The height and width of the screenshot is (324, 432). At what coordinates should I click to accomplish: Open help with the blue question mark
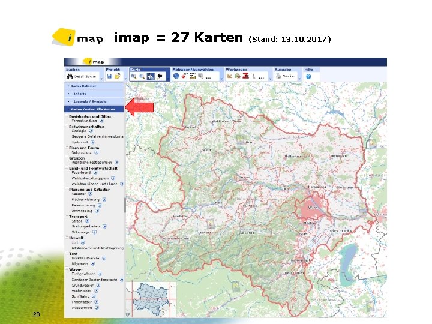pos(308,76)
